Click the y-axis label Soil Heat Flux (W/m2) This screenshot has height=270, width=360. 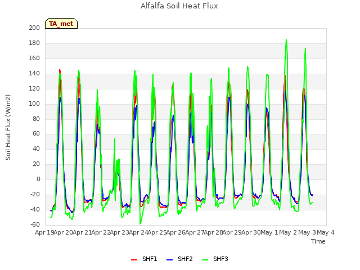click(8, 127)
